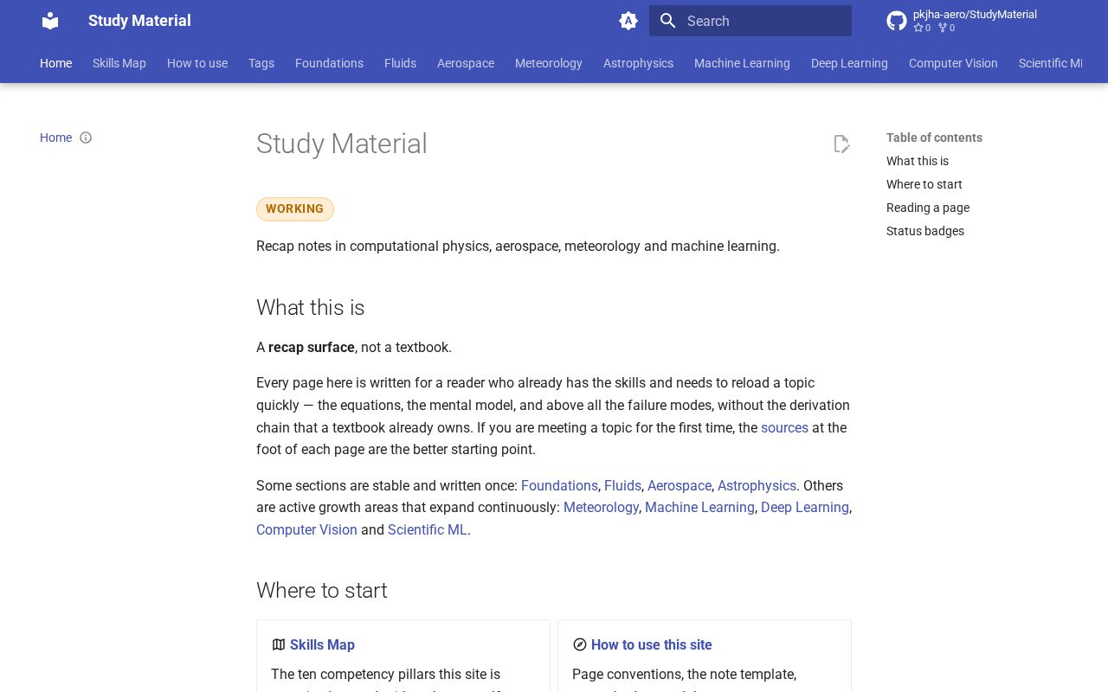Open the Computer Vision link in body text

(306, 529)
